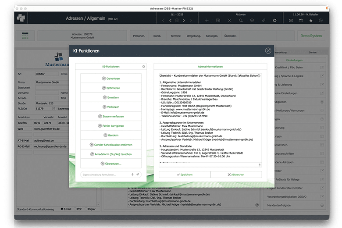Click the attachment paperclip icon
342x228 pixels.
pyautogui.click(x=263, y=21)
